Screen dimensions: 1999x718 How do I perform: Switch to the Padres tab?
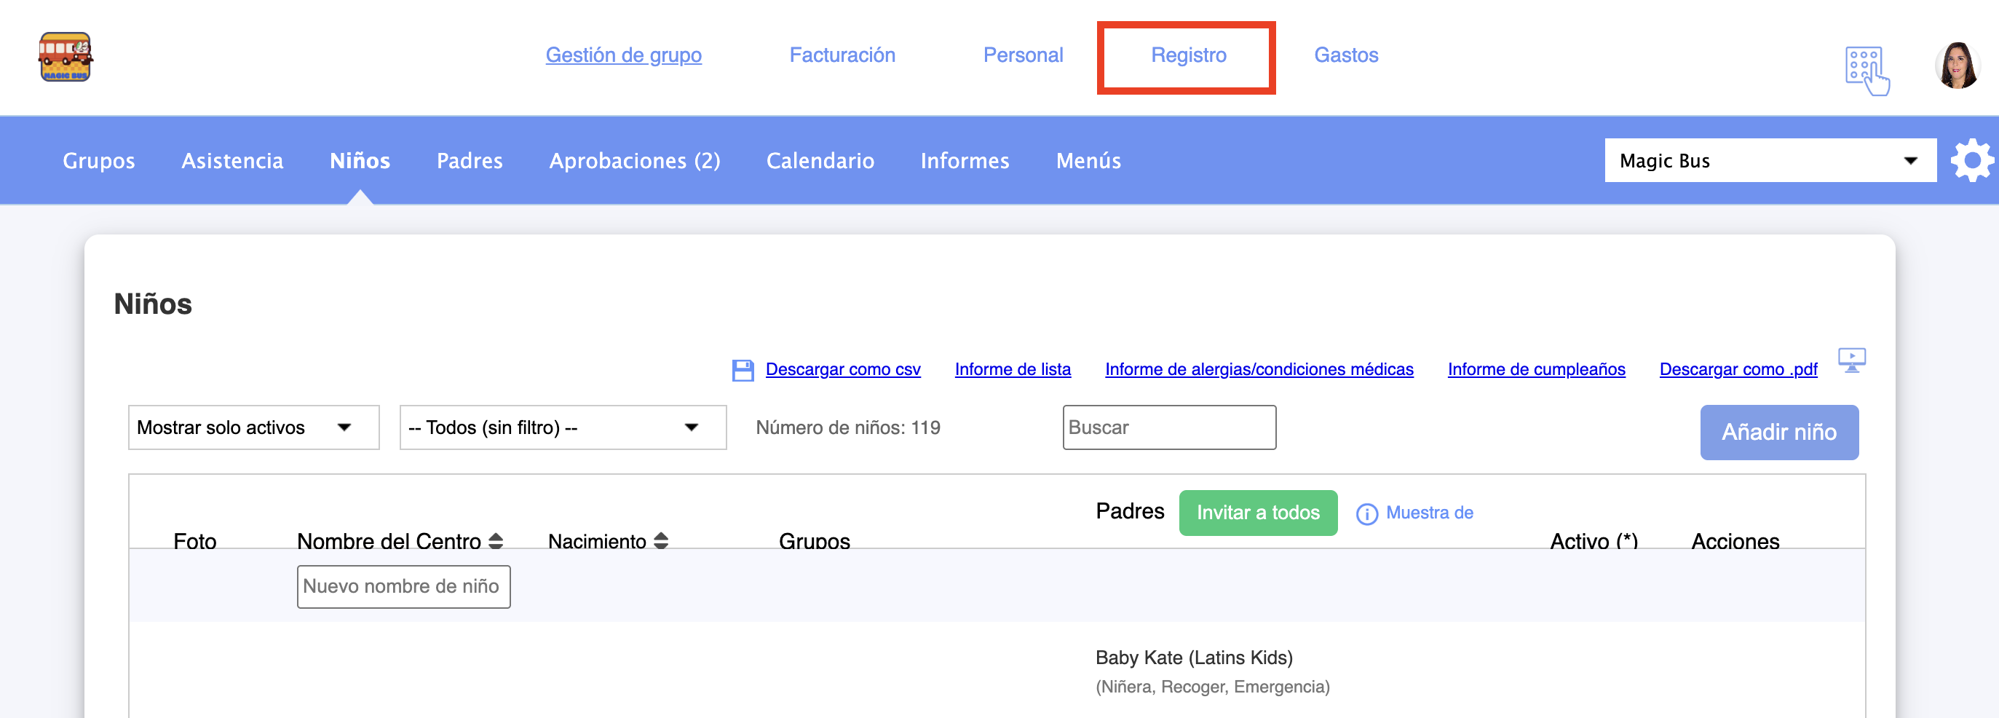click(x=470, y=161)
